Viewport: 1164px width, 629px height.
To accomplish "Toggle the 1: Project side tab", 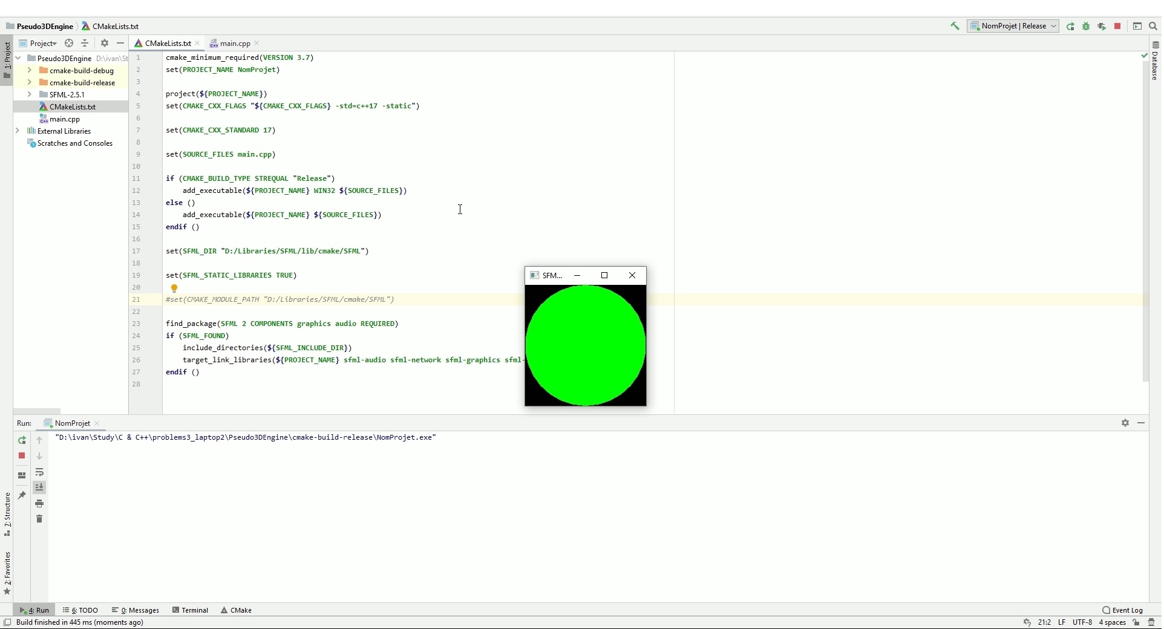I will (7, 60).
